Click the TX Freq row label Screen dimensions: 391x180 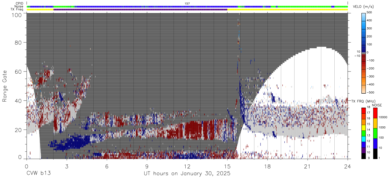pyautogui.click(x=17, y=10)
